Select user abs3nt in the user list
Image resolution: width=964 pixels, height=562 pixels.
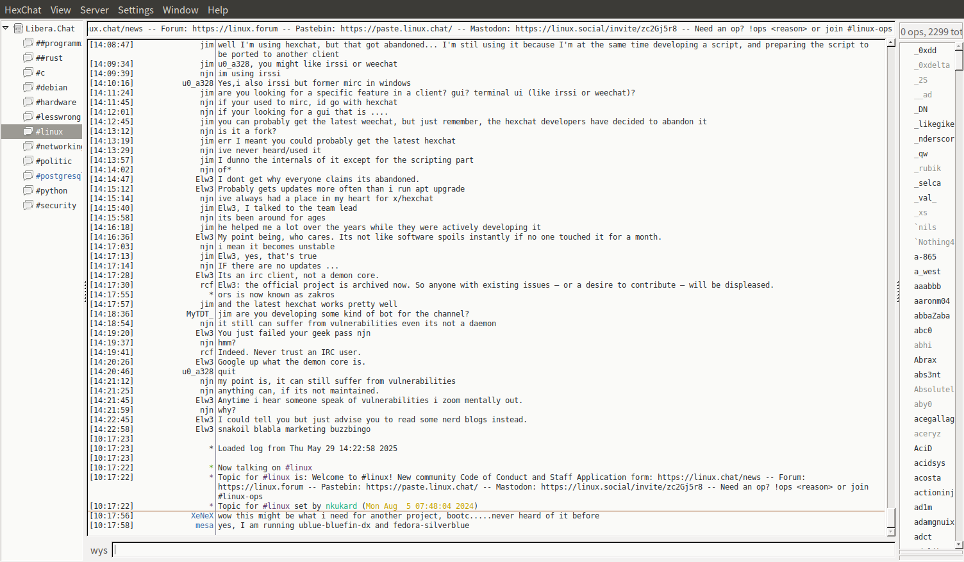coord(927,375)
